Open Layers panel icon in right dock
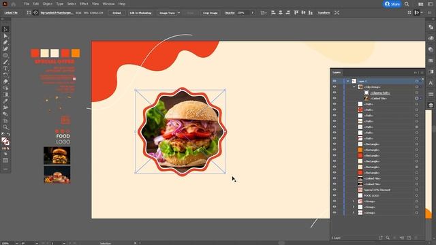436x245 pixels. pos(431,105)
